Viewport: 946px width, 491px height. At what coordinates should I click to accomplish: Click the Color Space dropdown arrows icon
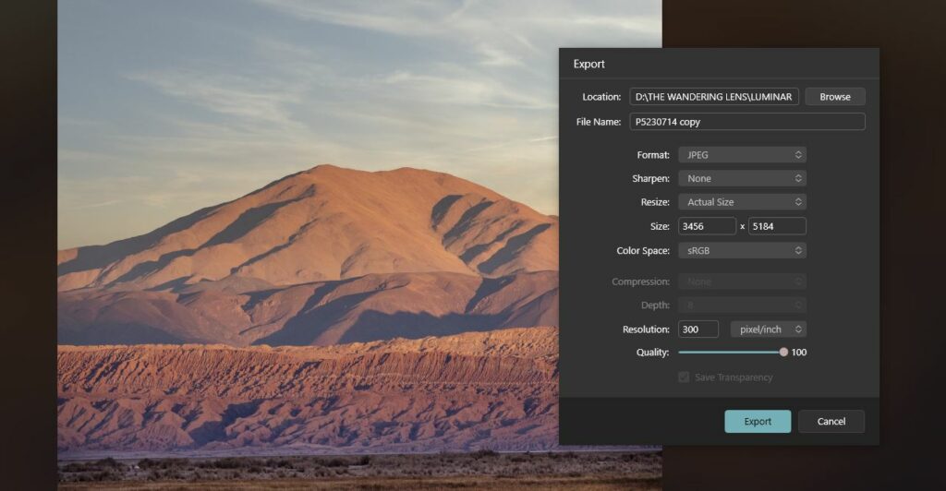(798, 250)
